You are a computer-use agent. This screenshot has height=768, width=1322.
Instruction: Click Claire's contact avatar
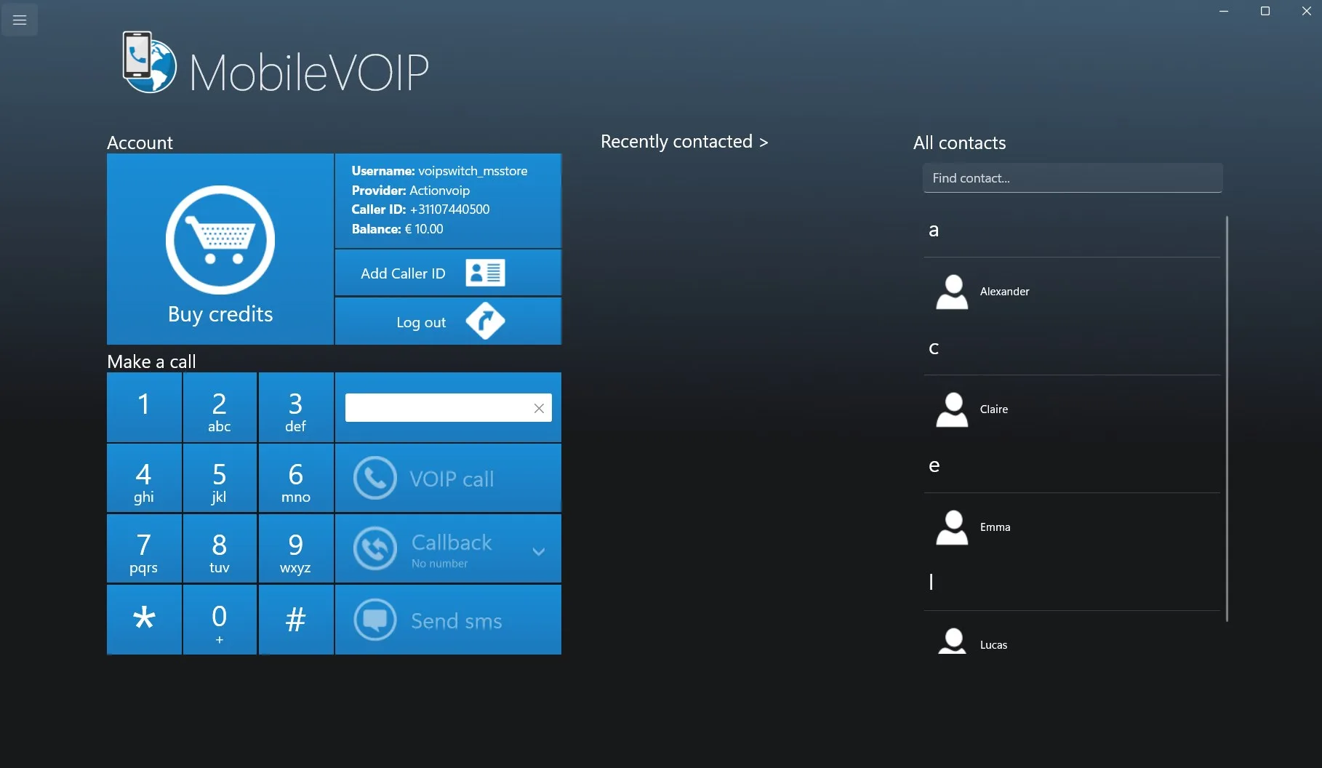(952, 409)
